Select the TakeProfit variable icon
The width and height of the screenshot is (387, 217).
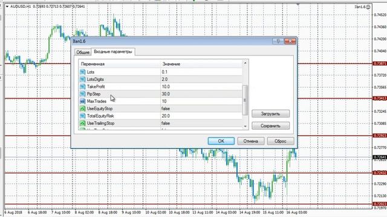pos(82,87)
